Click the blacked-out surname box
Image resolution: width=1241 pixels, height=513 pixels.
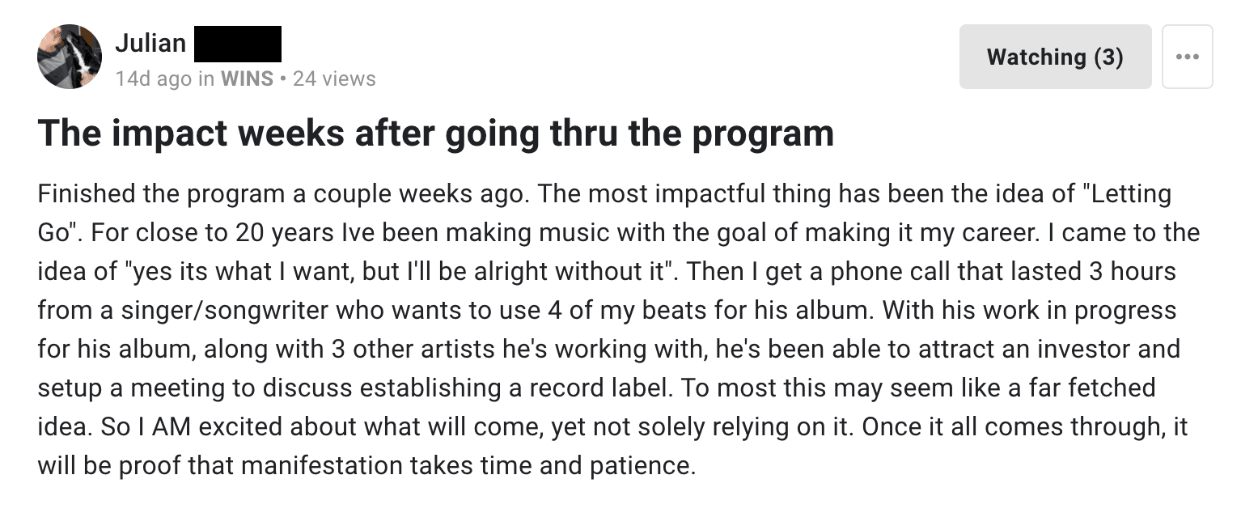[238, 44]
